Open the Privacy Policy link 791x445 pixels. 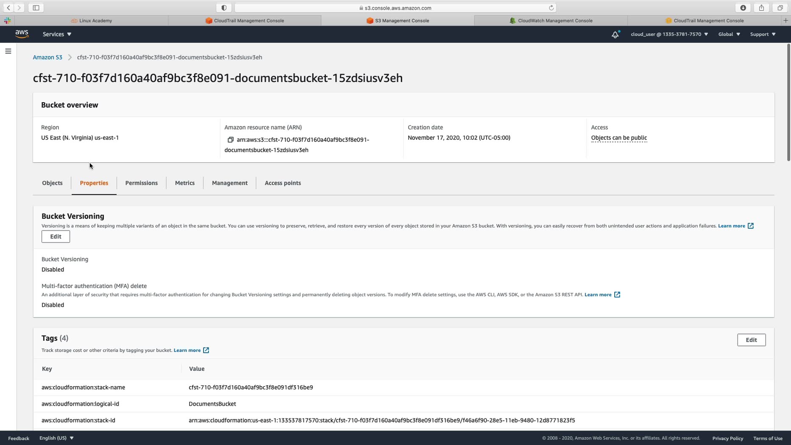(x=727, y=438)
